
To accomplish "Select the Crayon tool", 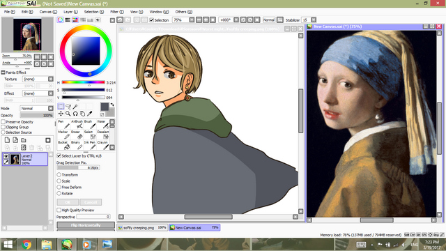I will [103, 146].
